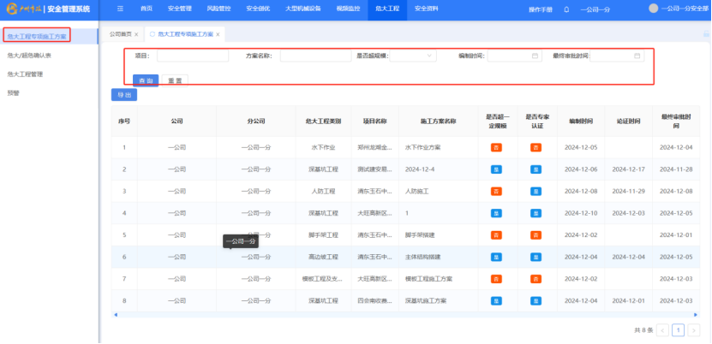Click the calendar icon in 编制时间 field

point(535,56)
